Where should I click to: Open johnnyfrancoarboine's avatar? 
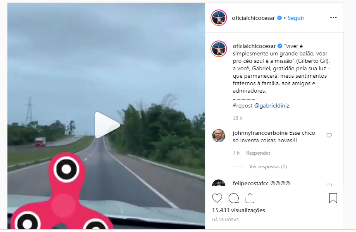click(x=219, y=136)
